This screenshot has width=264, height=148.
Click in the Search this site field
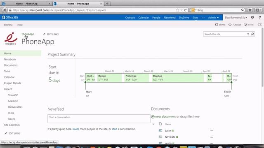pyautogui.click(x=225, y=34)
